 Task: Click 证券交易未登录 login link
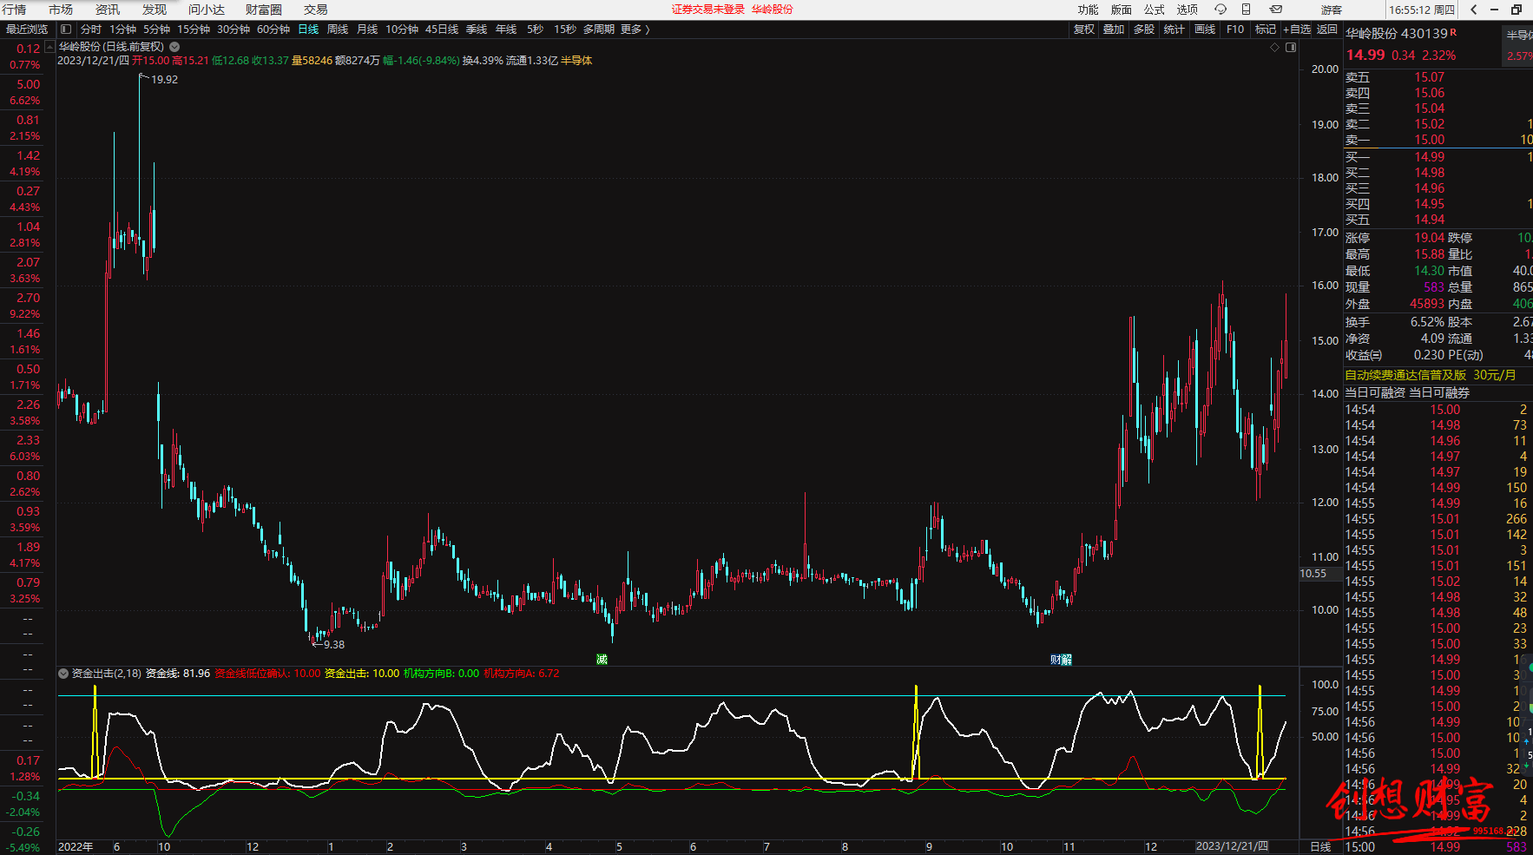coord(708,10)
